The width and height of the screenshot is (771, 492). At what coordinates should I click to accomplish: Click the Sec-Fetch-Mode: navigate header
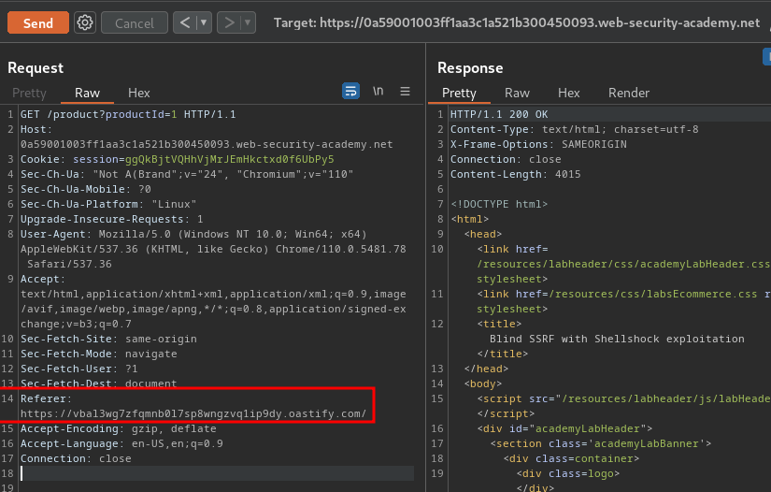(98, 354)
